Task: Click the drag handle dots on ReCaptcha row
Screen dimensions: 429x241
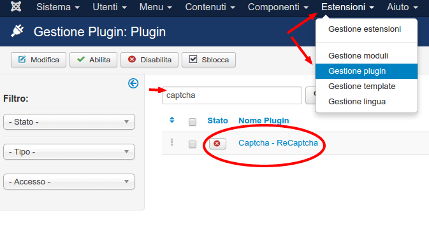Action: tap(171, 142)
